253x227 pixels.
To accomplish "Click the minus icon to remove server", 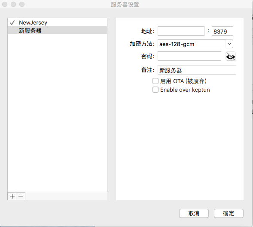I will point(21,196).
